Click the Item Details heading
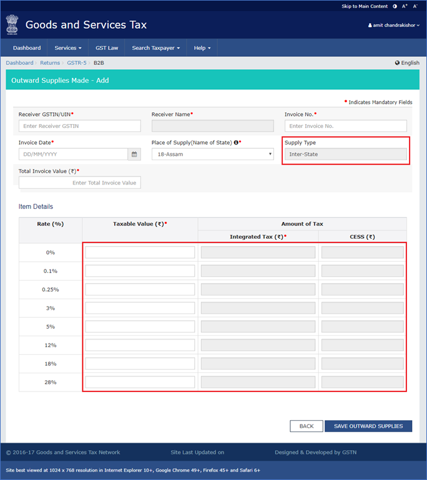 point(36,206)
